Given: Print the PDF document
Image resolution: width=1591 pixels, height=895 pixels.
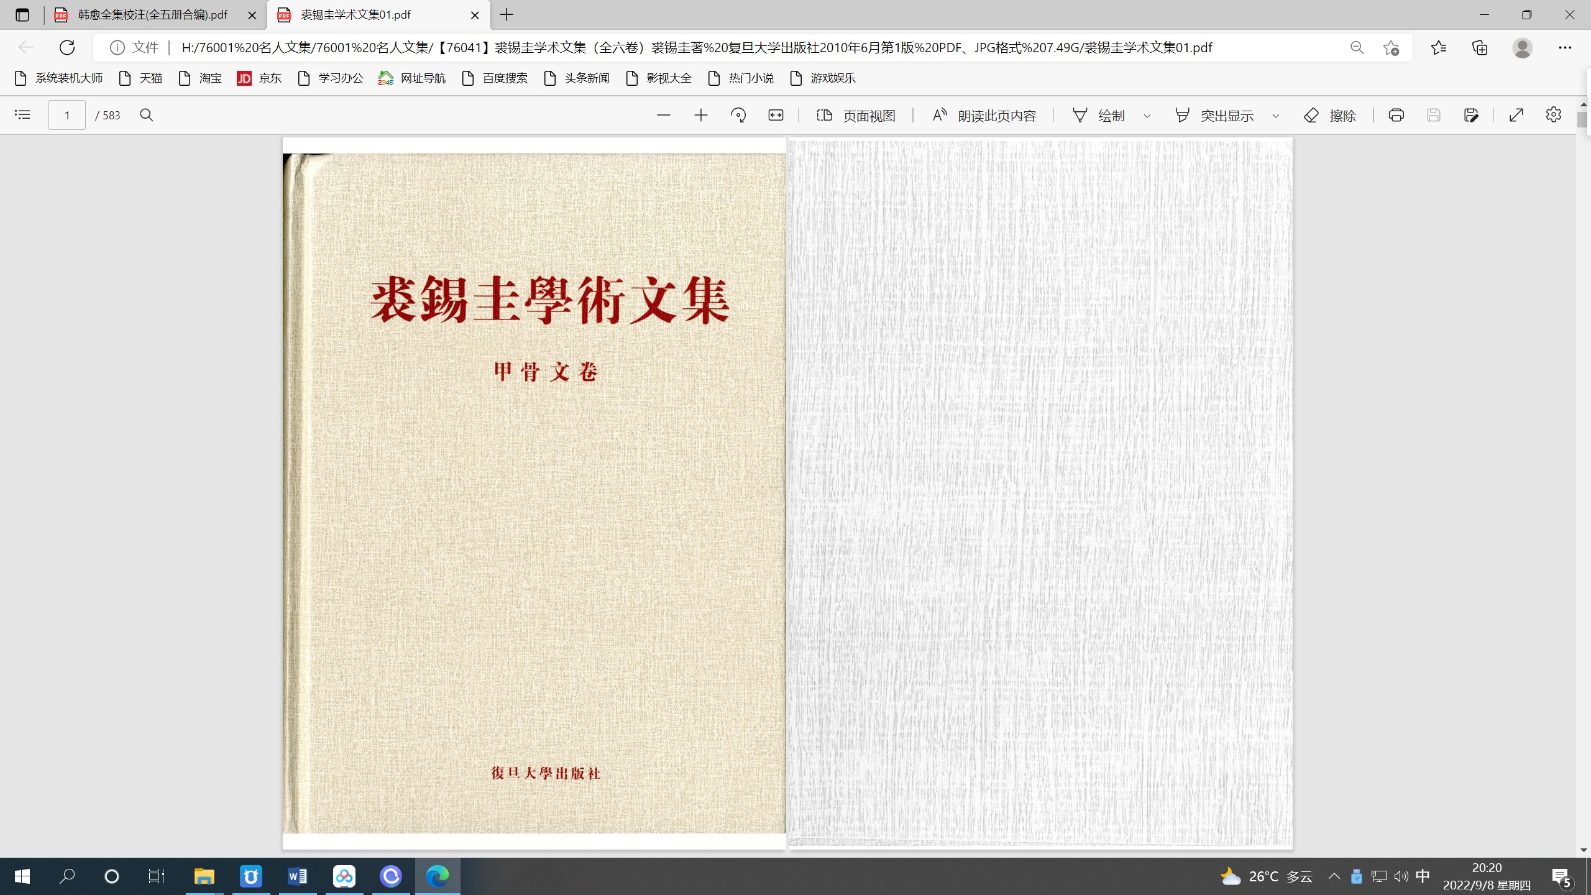Looking at the screenshot, I should click(1395, 114).
